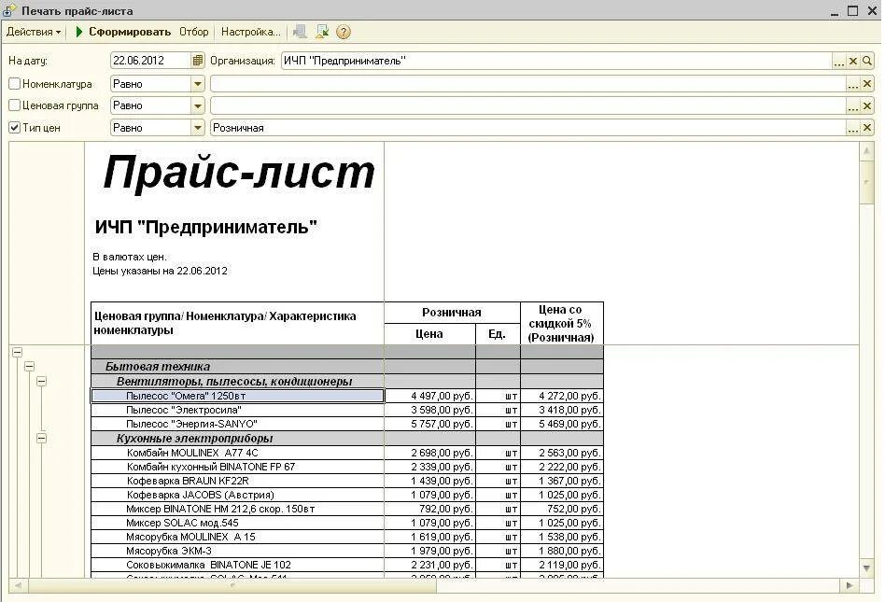Clear the Номенклатура value field
The height and width of the screenshot is (602, 885).
(x=867, y=84)
